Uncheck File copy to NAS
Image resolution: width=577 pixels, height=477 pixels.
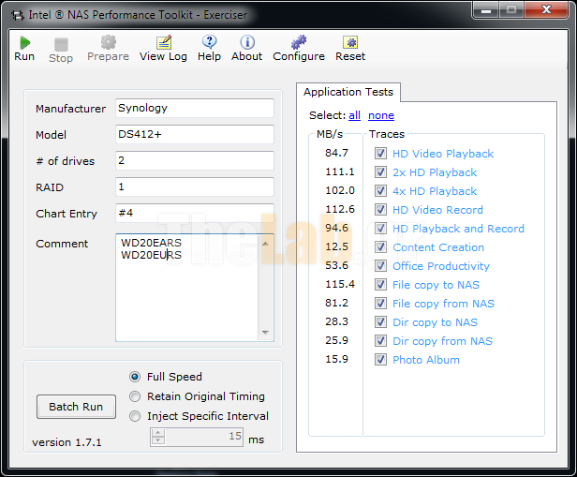click(x=380, y=285)
